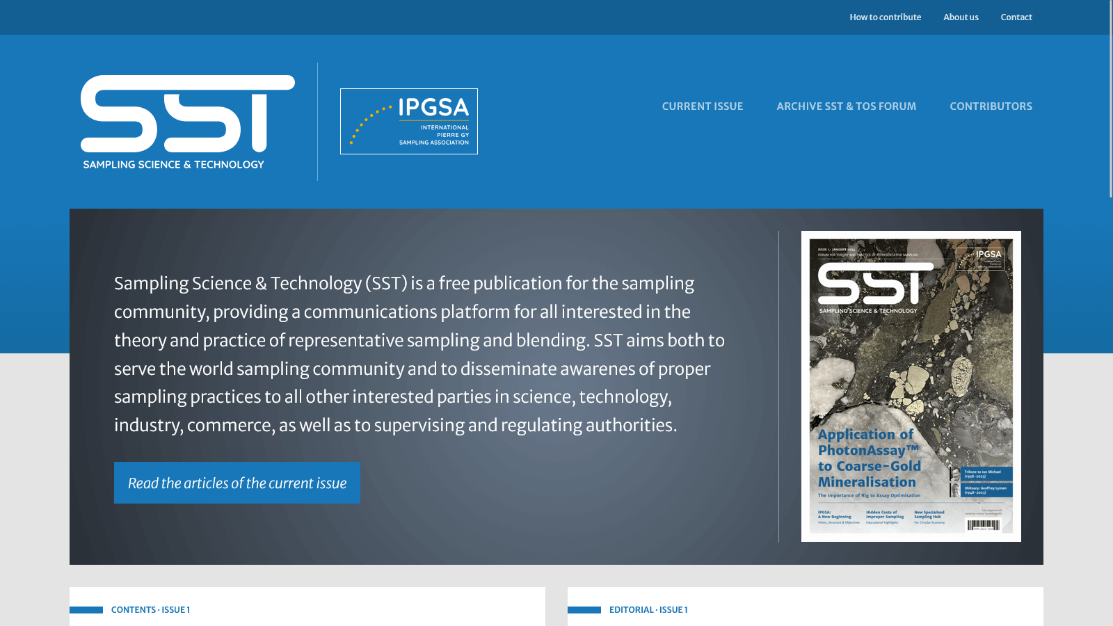
Task: Click the SST Sampling Science & Technology logo
Action: point(187,122)
